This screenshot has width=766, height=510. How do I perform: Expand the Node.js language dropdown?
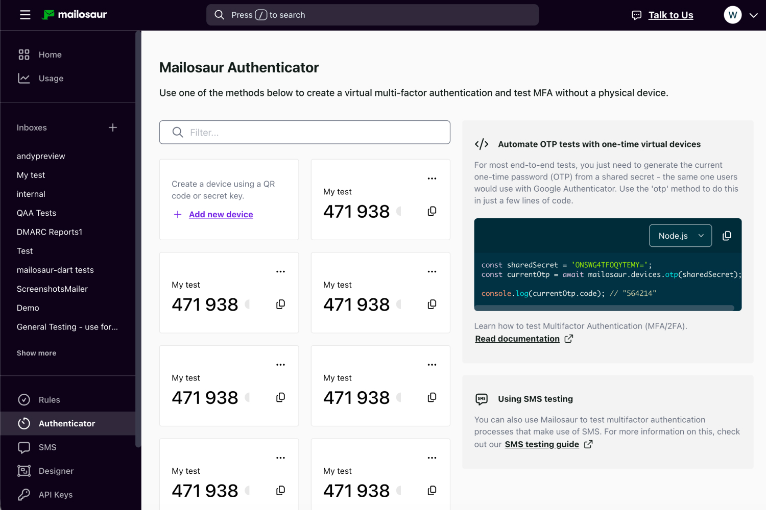[680, 236]
